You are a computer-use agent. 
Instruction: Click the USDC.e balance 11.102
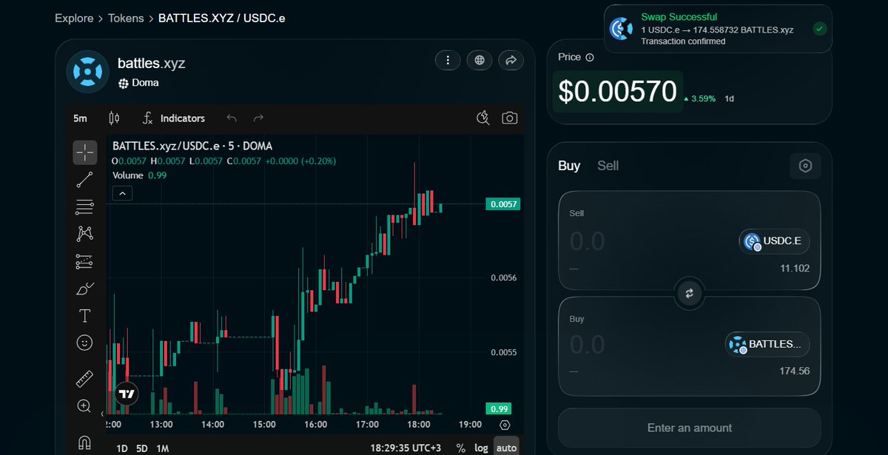point(795,268)
